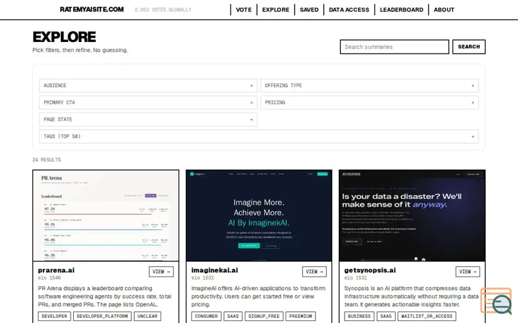The width and height of the screenshot is (518, 323).
Task: Click the 24 RESULTS count
Action: pyautogui.click(x=47, y=160)
